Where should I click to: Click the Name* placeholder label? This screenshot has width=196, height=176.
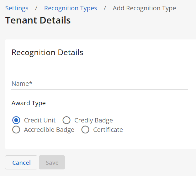22,84
